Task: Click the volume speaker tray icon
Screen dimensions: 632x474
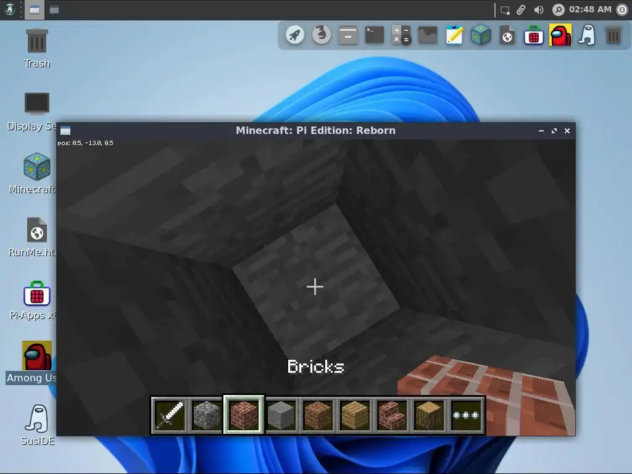Action: [539, 10]
